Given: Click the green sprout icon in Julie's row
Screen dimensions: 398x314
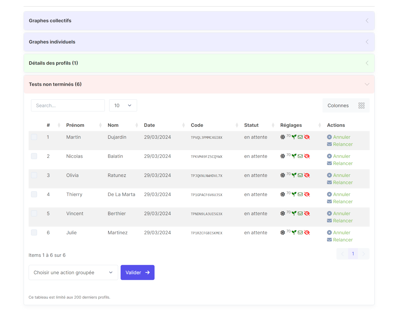Looking at the screenshot, I should click(294, 232).
